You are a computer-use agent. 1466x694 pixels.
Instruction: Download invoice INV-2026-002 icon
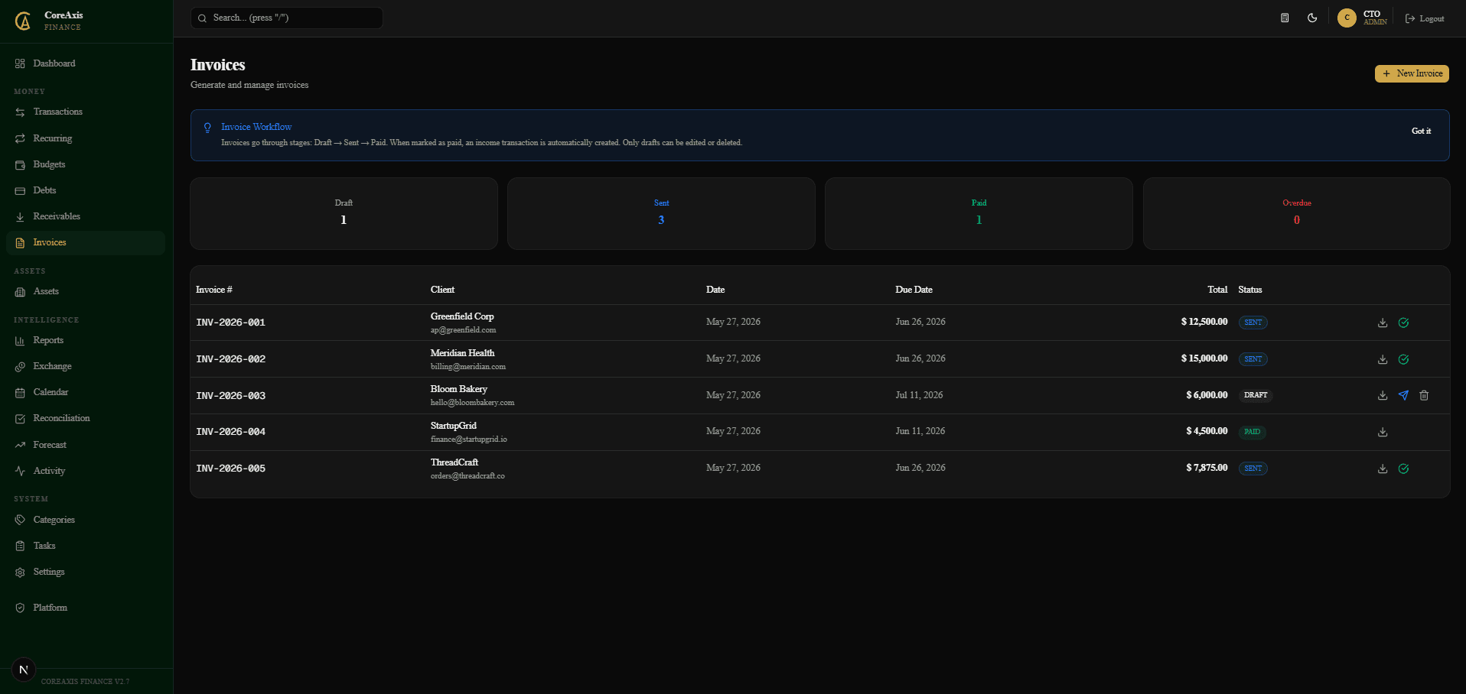coord(1383,359)
